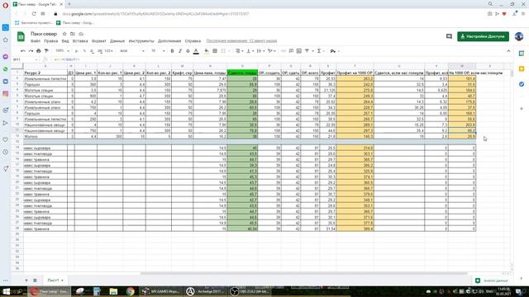This screenshot has width=529, height=297.
Task: Open the Инструменты menu
Action: [141, 40]
